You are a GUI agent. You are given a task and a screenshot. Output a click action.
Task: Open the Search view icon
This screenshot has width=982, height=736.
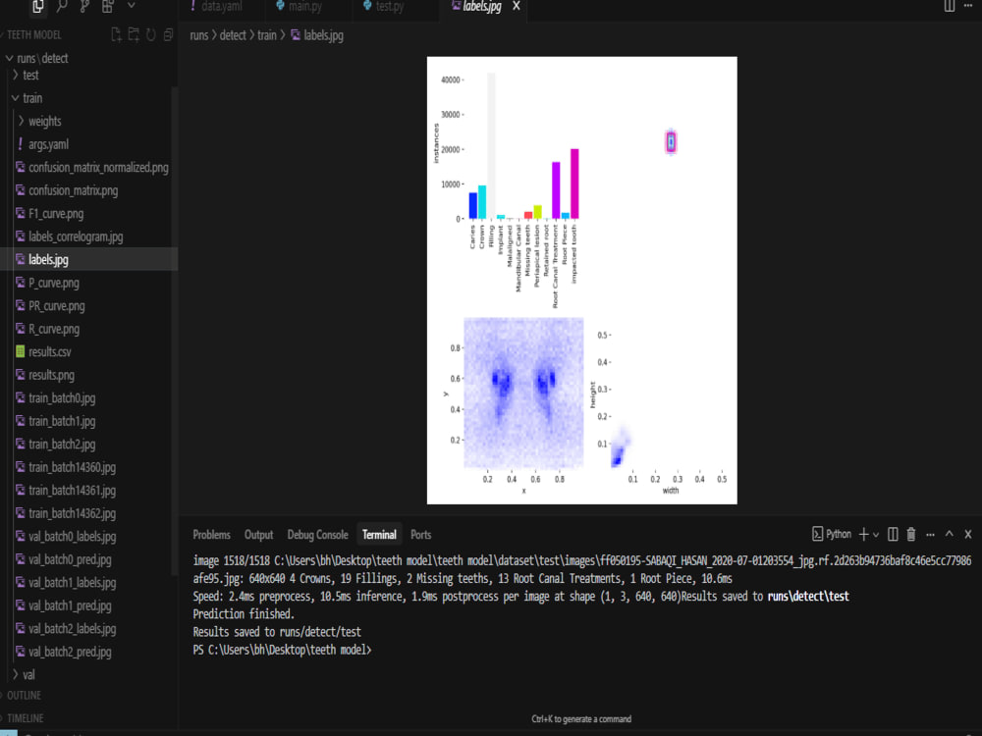click(x=61, y=6)
